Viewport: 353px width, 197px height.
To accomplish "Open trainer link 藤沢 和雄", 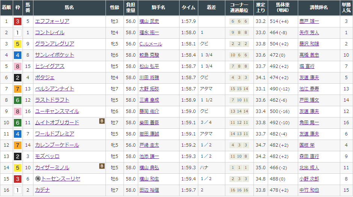I will coord(309,44).
